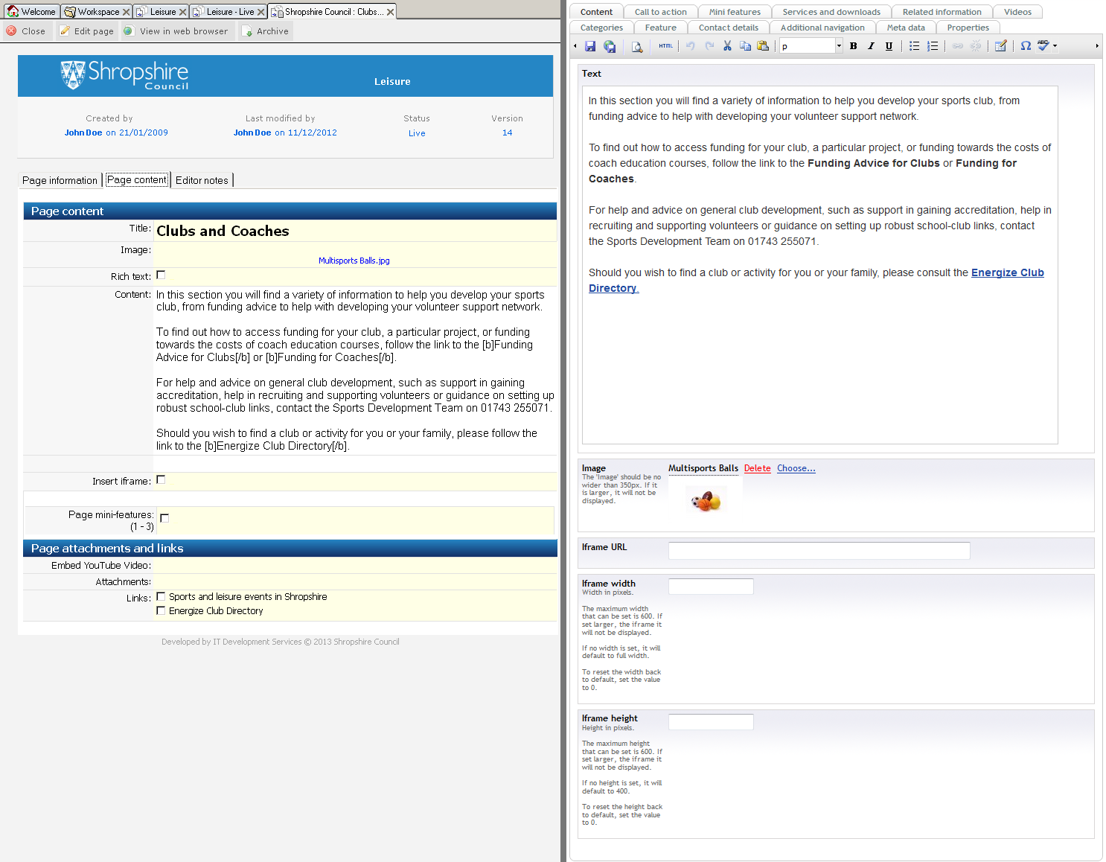
Task: Click the Save icon in editor toolbar
Action: (590, 46)
